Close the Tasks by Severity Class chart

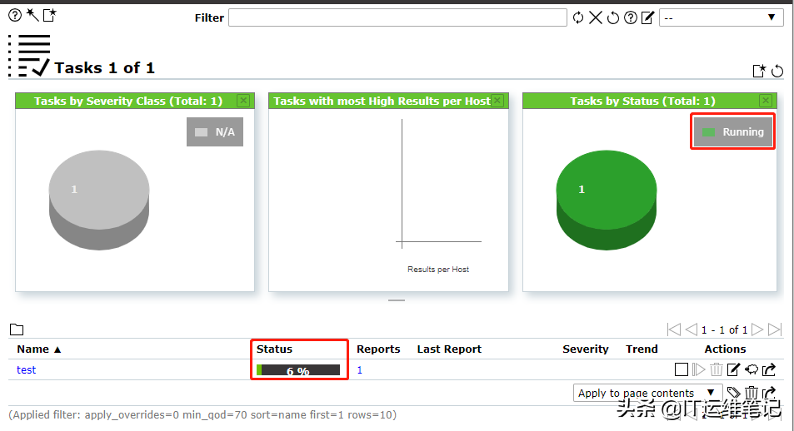pos(243,101)
